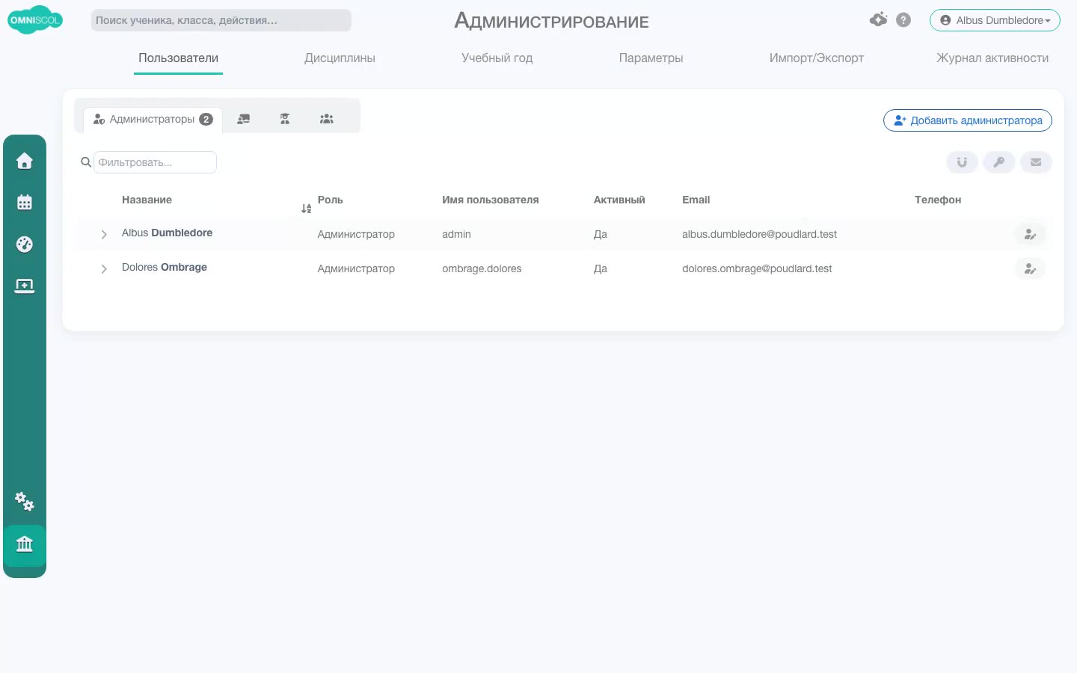The width and height of the screenshot is (1077, 673).
Task: Open the help question mark icon
Action: [x=903, y=20]
